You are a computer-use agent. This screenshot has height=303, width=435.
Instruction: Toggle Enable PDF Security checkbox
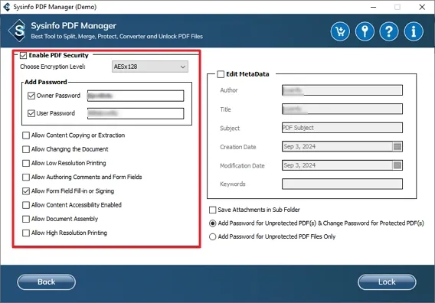(x=23, y=55)
